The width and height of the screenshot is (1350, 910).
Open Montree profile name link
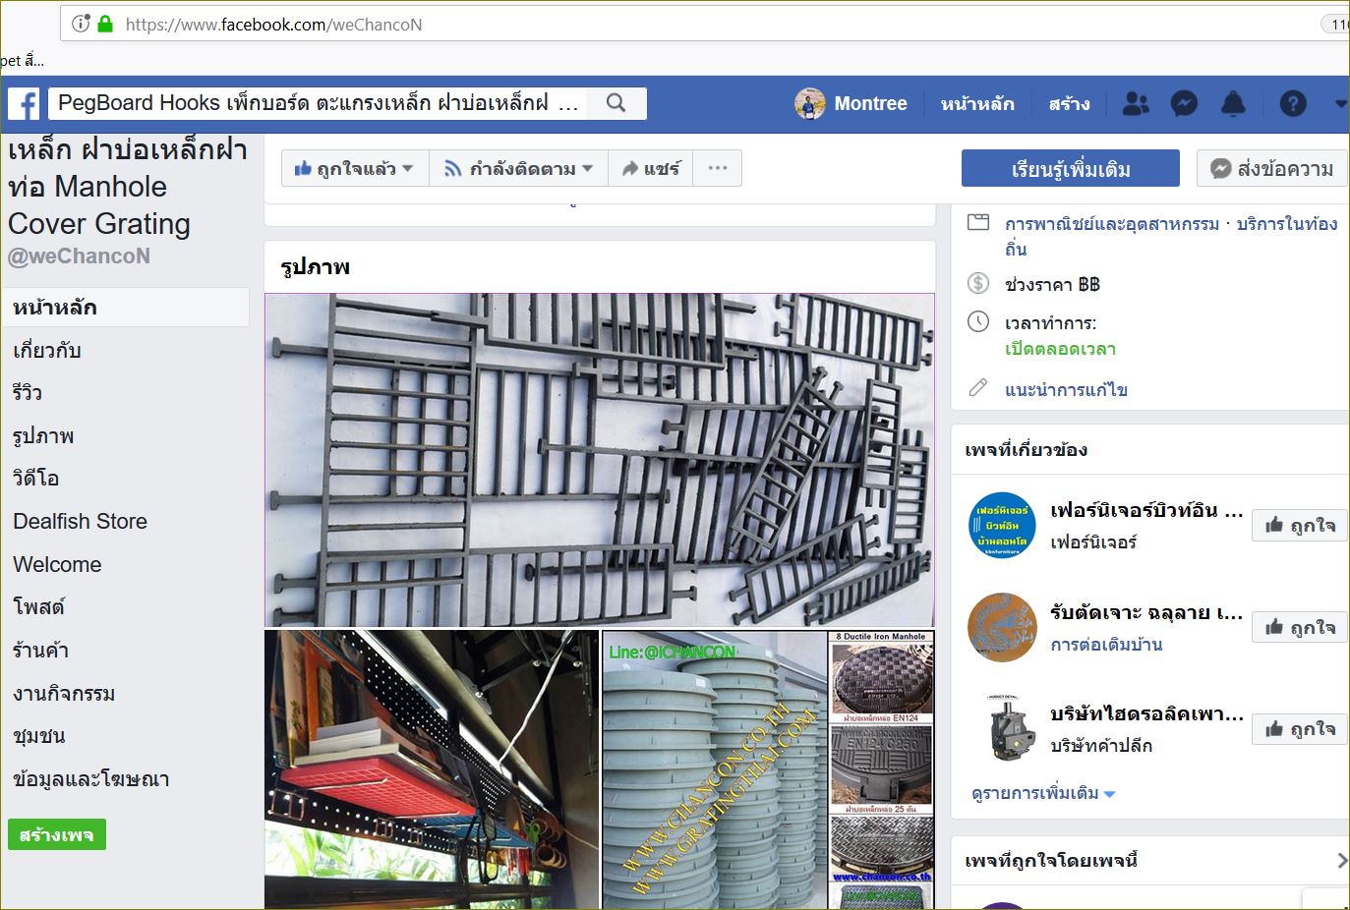coord(870,103)
